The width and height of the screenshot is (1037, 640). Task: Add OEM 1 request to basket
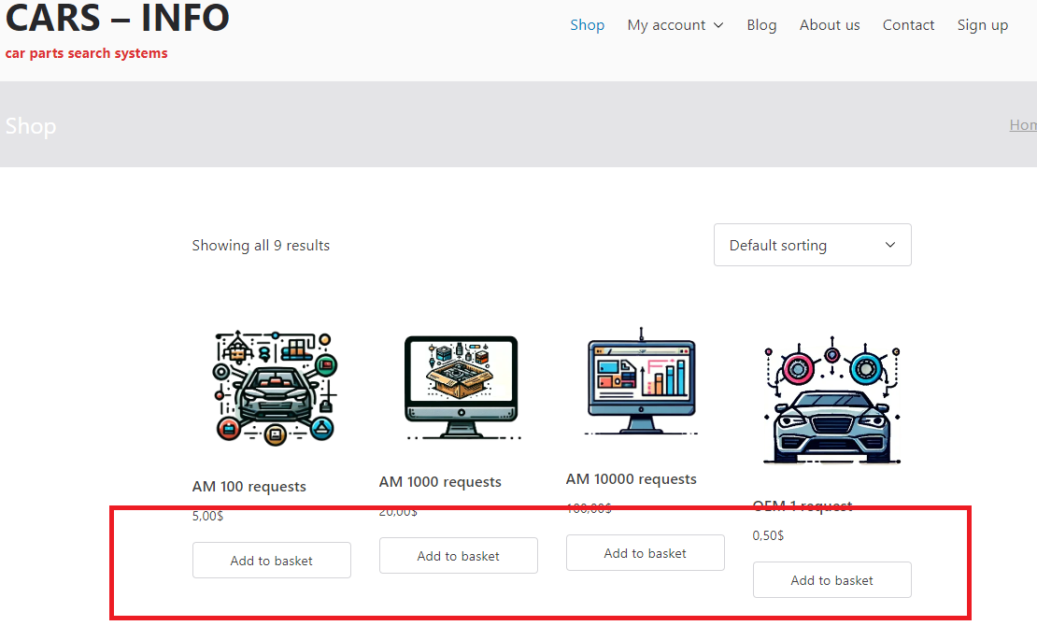831,580
